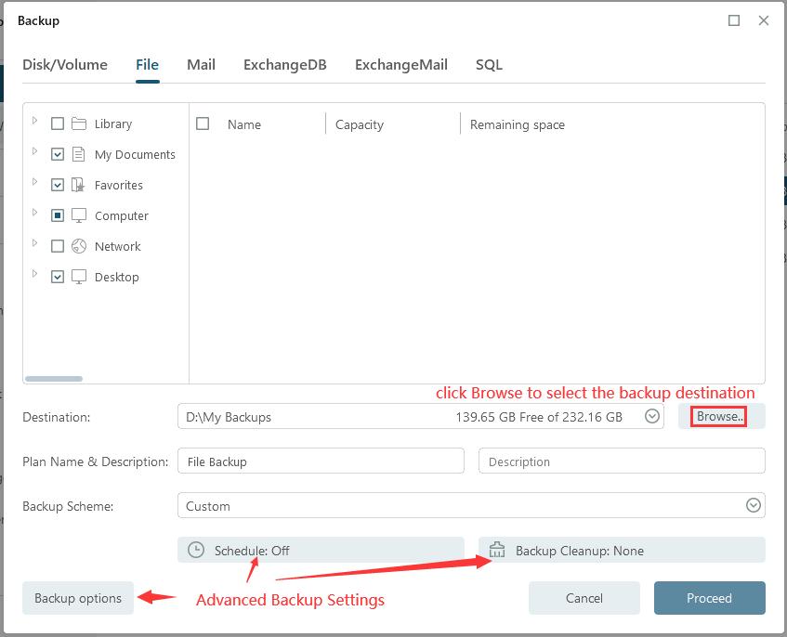Screen dimensions: 787x637
Task: Click the My Documents file icon
Action: click(78, 154)
